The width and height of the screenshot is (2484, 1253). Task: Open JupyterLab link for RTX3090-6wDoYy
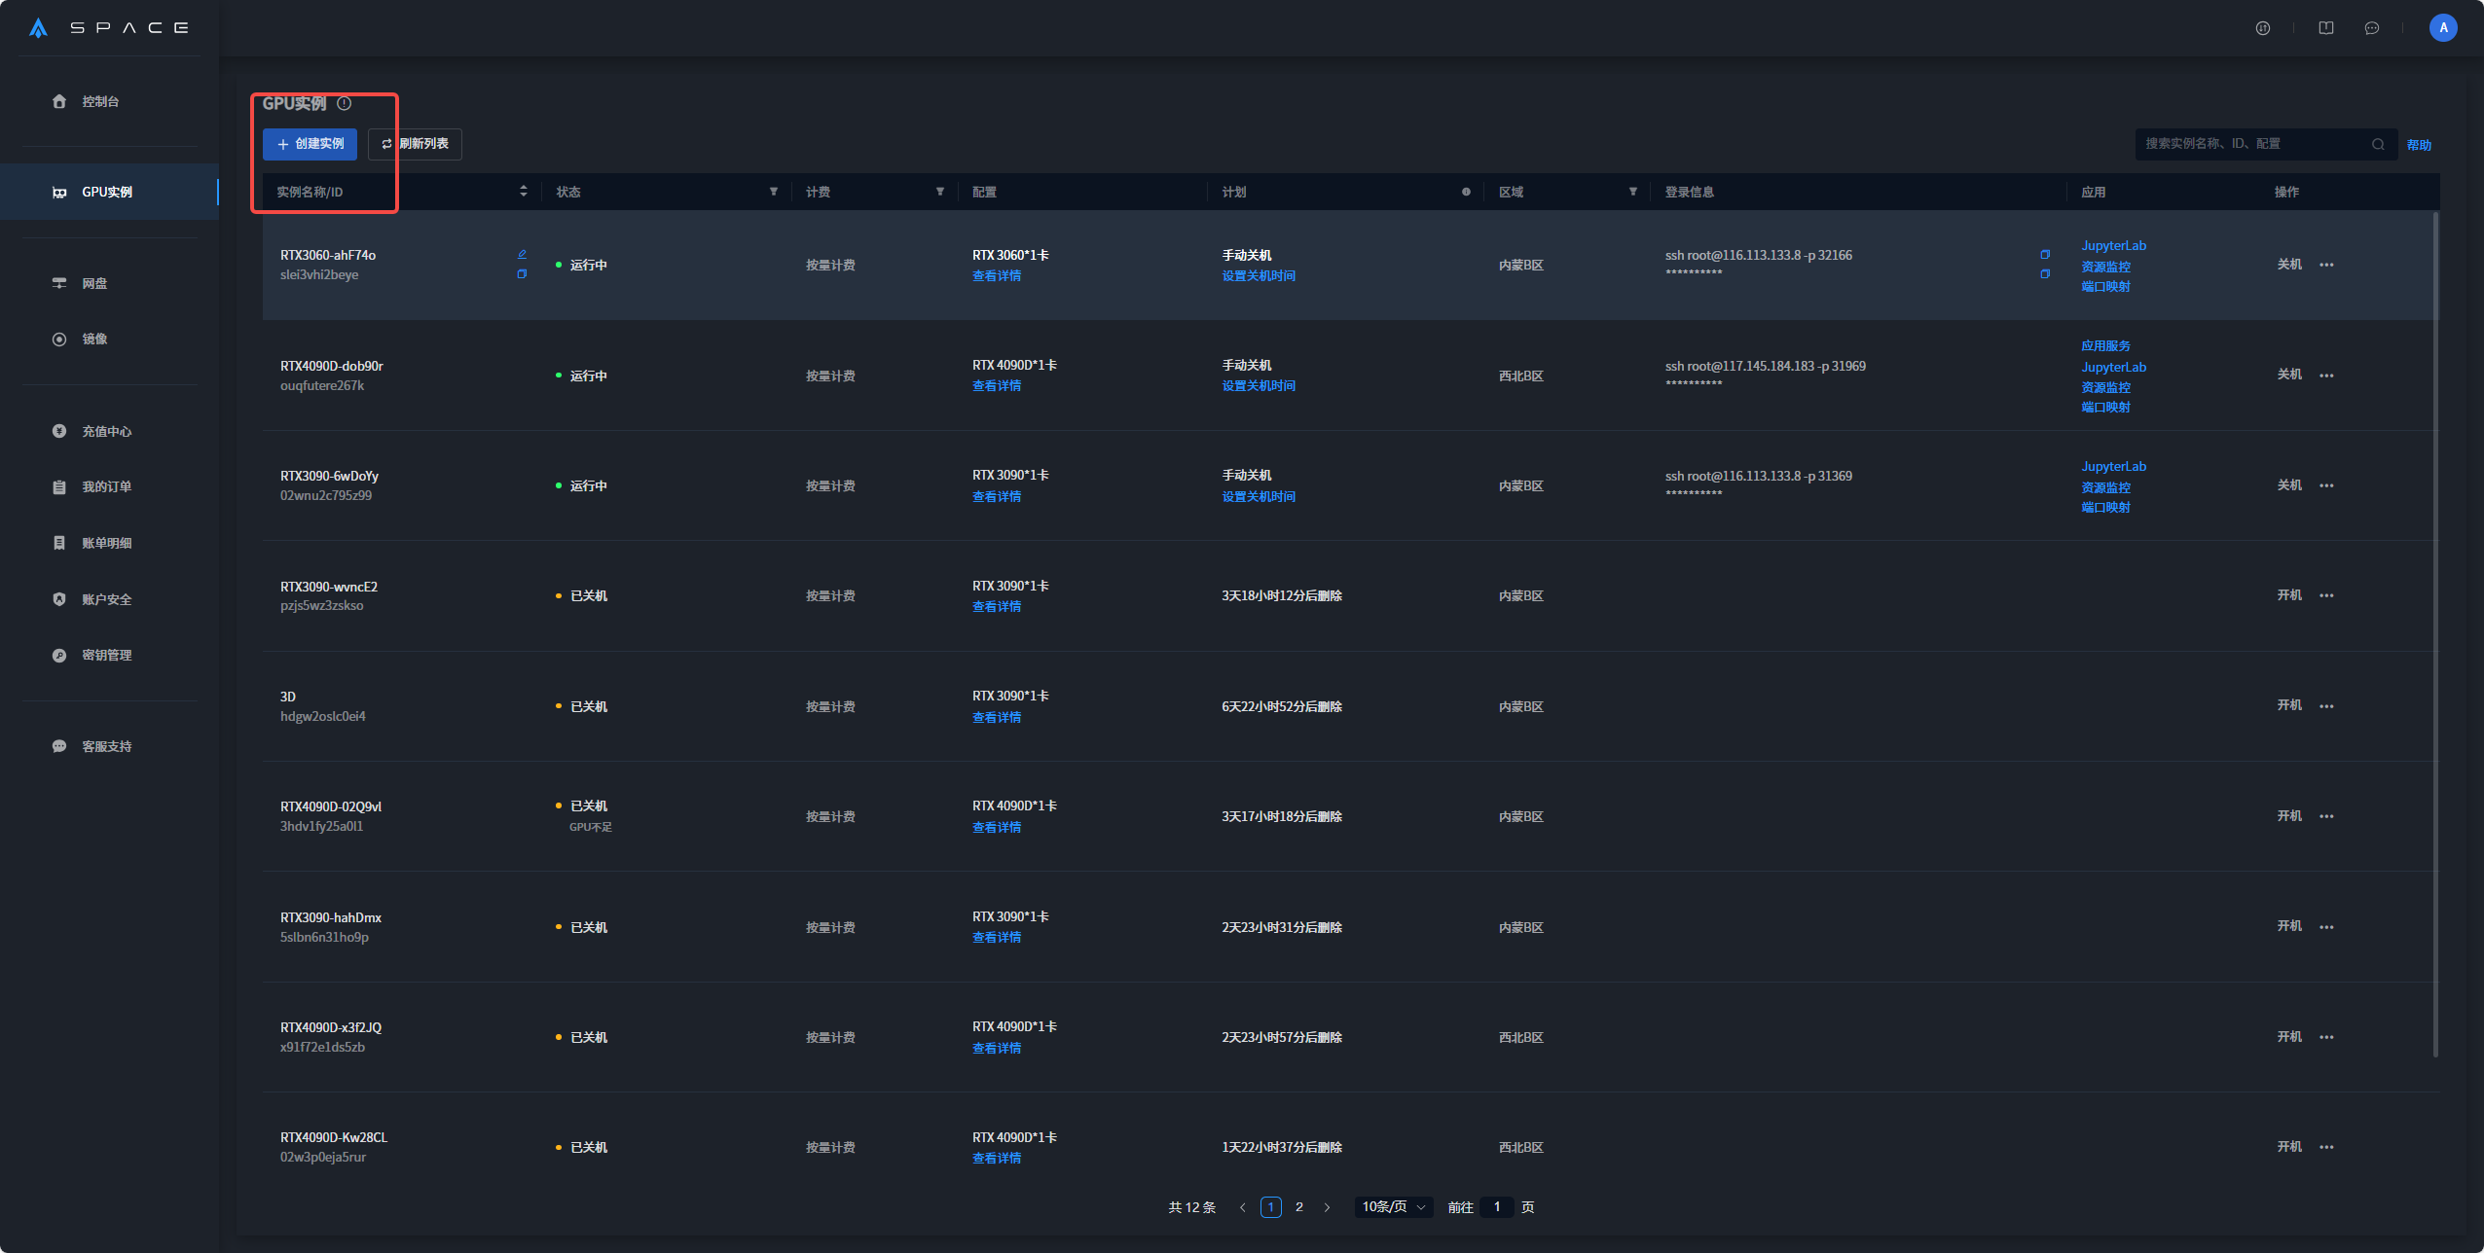pos(2113,466)
